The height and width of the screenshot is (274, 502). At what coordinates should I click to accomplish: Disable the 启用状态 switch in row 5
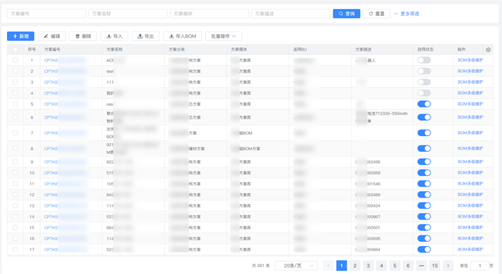pos(424,104)
